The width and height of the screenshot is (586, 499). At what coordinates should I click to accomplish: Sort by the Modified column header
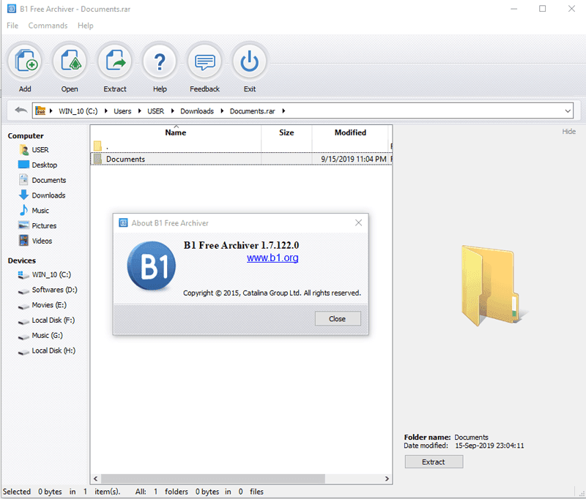[x=350, y=132]
